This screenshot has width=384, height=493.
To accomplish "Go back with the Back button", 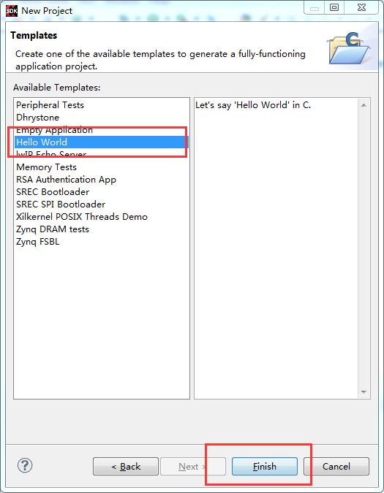I will pos(126,466).
